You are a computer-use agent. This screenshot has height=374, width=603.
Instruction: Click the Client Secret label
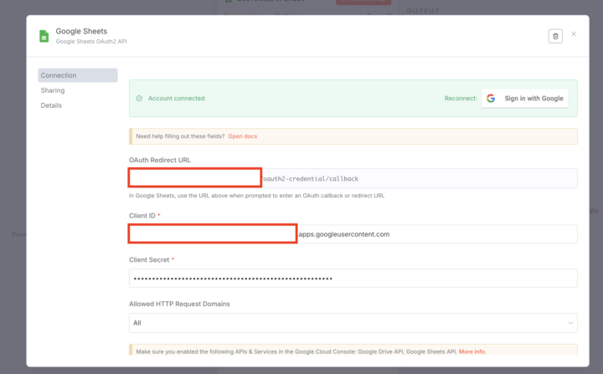coord(149,260)
